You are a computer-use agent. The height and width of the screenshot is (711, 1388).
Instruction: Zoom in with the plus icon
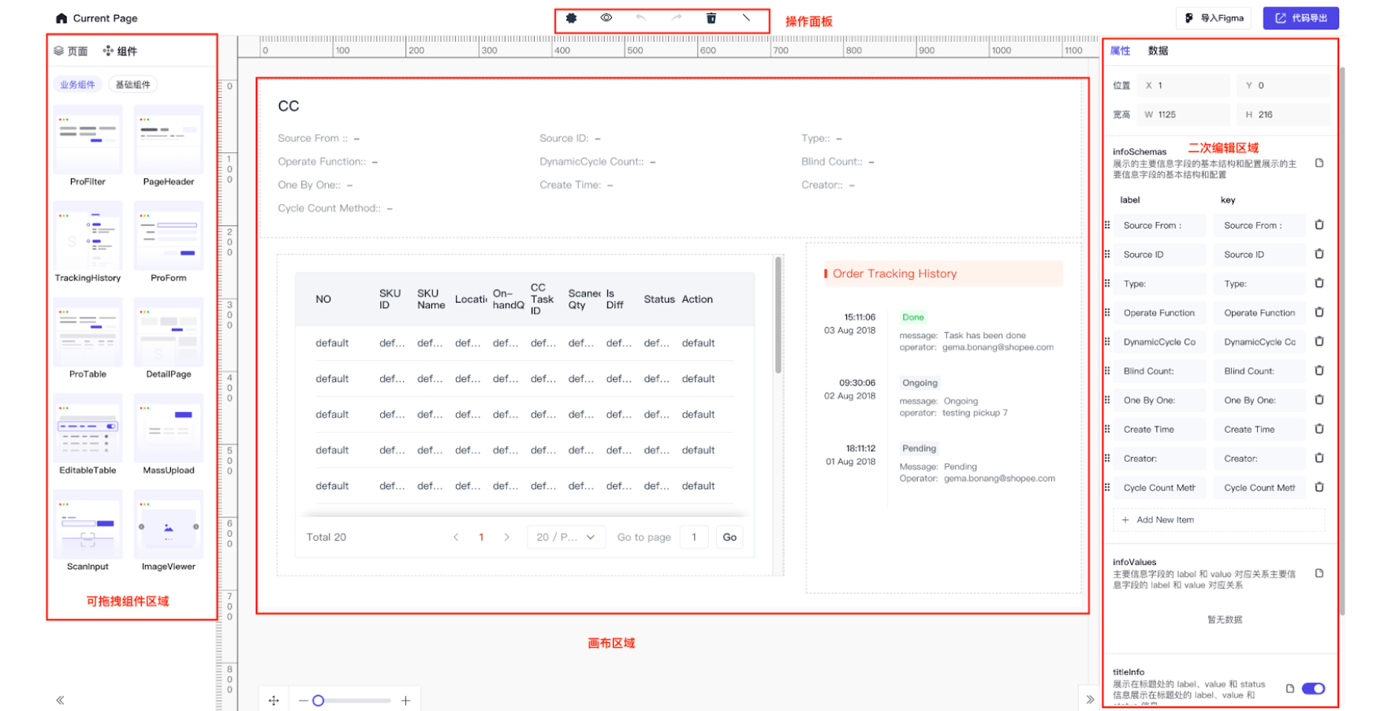(405, 701)
